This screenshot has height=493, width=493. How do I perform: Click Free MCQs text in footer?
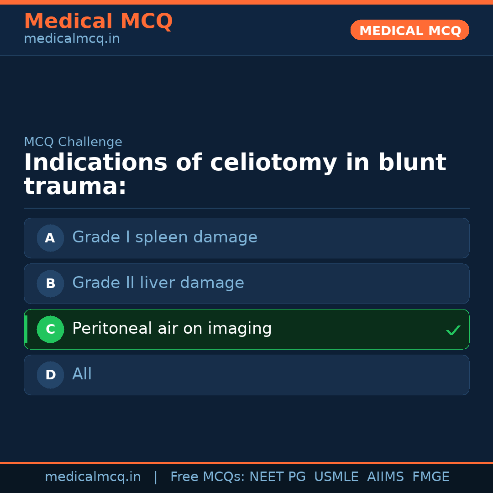click(207, 477)
